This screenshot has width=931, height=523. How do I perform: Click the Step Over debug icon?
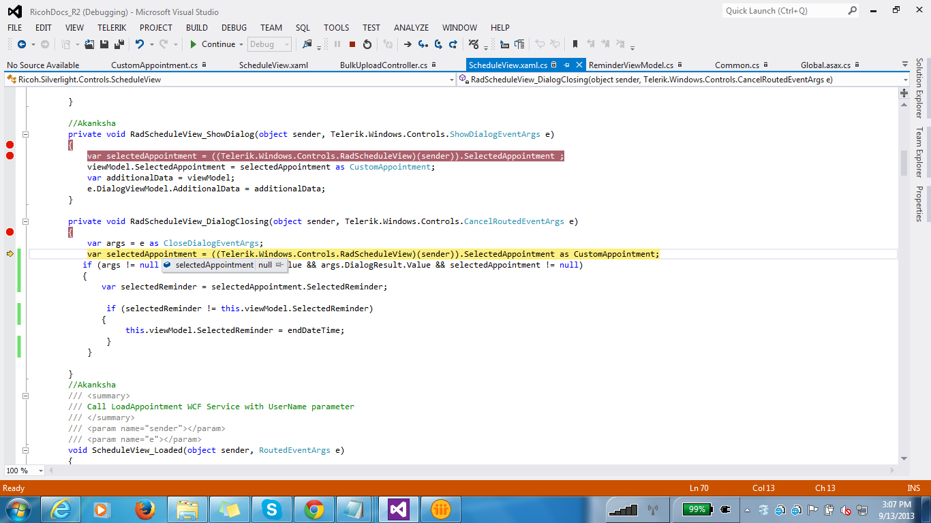coord(438,44)
